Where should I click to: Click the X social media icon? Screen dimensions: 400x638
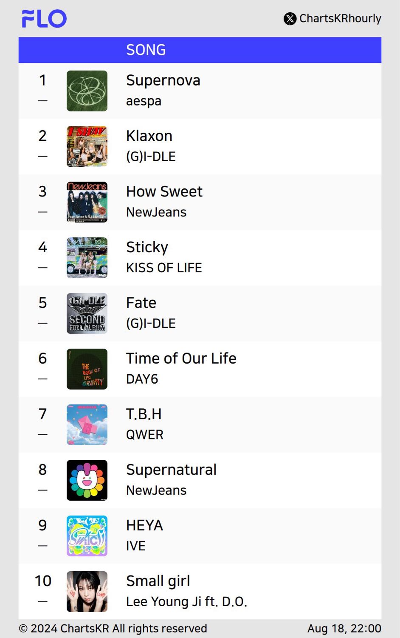[x=290, y=19]
